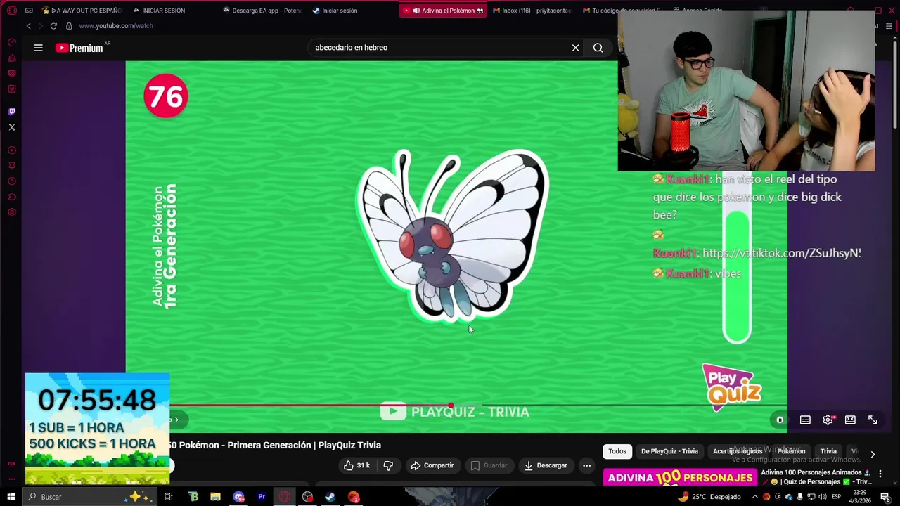Open 'Adivina 100 Personajes Animados' video title

tap(816, 477)
